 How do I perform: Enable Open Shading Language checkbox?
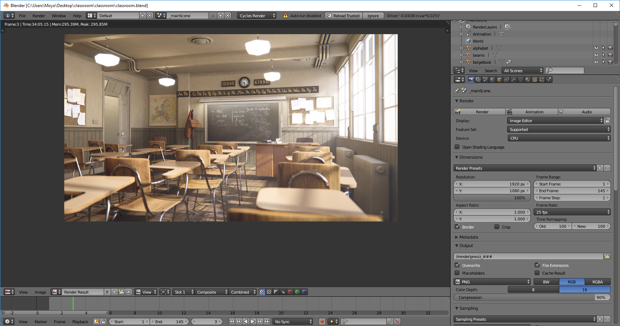(457, 147)
